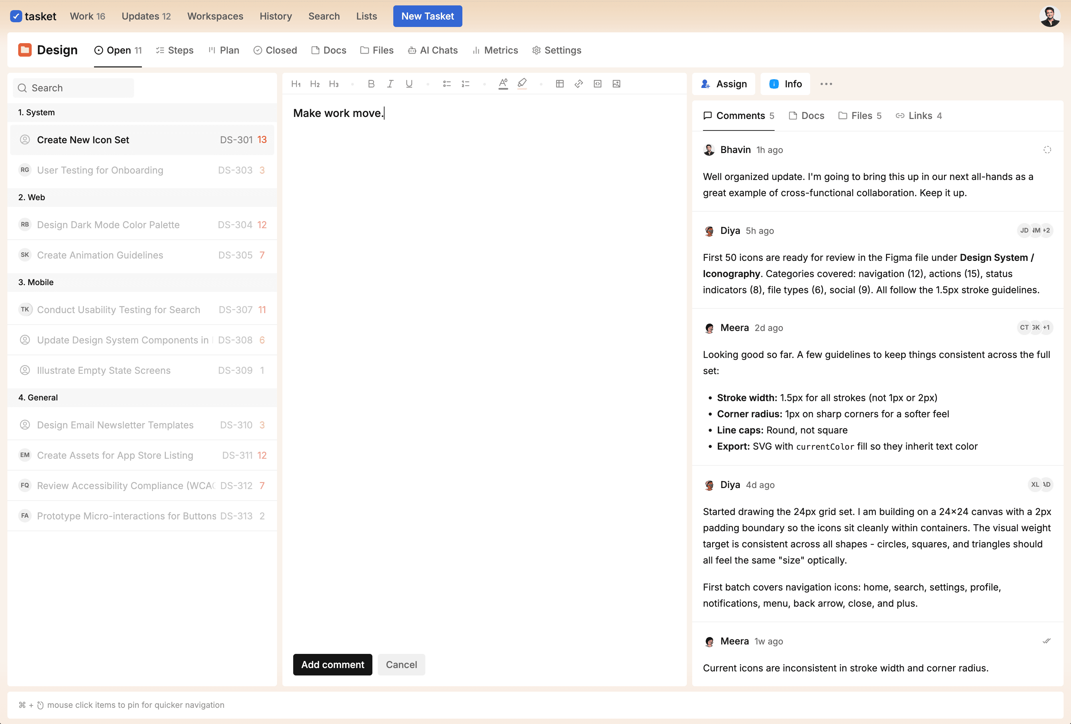Toggle the status circle on Bhavin's comment
This screenshot has width=1071, height=724.
[x=1047, y=150]
